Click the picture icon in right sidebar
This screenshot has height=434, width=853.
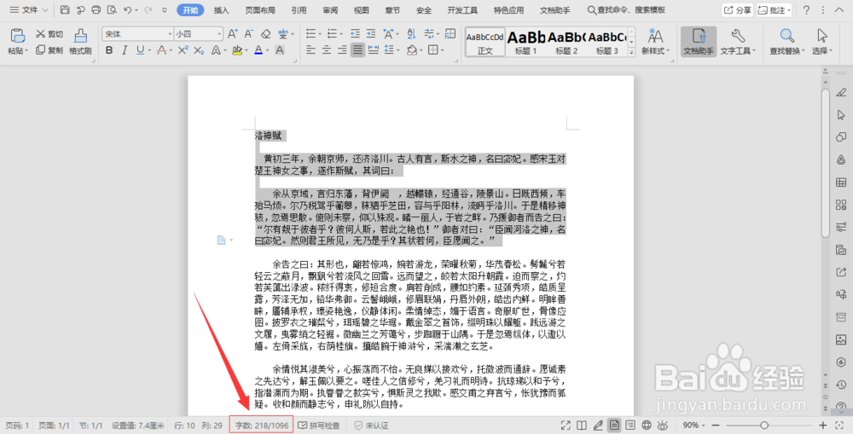pyautogui.click(x=841, y=340)
